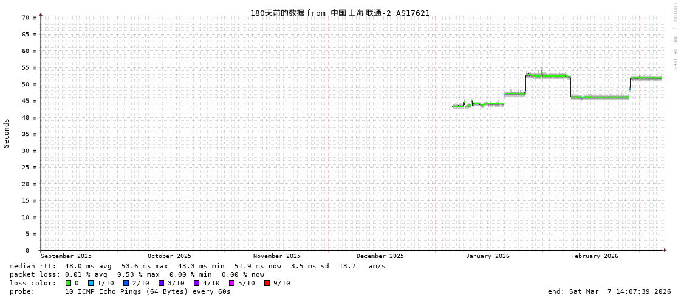Click the December 2025 axis label

380,256
